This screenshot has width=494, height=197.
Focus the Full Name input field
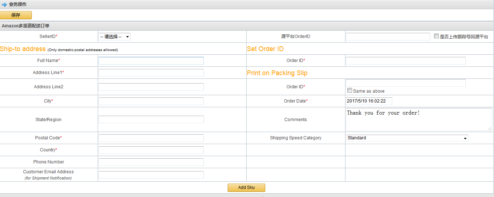151,61
